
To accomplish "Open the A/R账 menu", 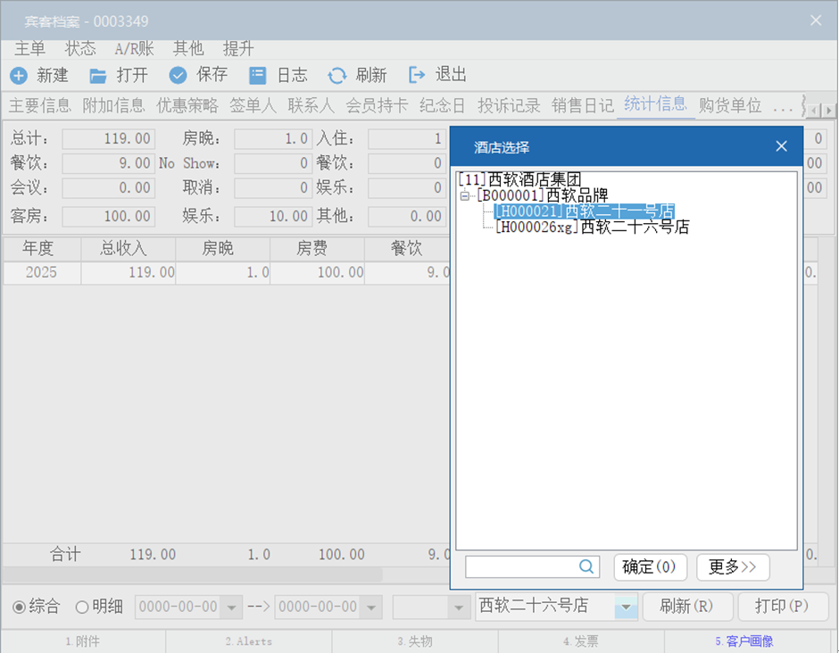I will pyautogui.click(x=134, y=48).
